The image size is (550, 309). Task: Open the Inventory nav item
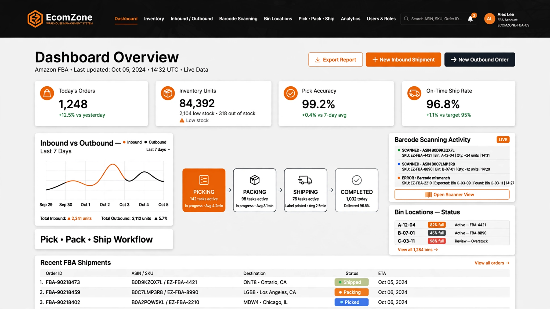click(154, 19)
